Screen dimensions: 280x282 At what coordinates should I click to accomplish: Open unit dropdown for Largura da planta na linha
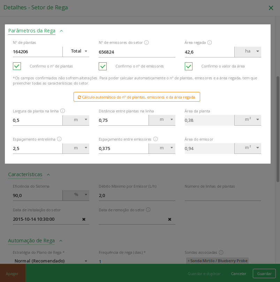click(x=76, y=120)
